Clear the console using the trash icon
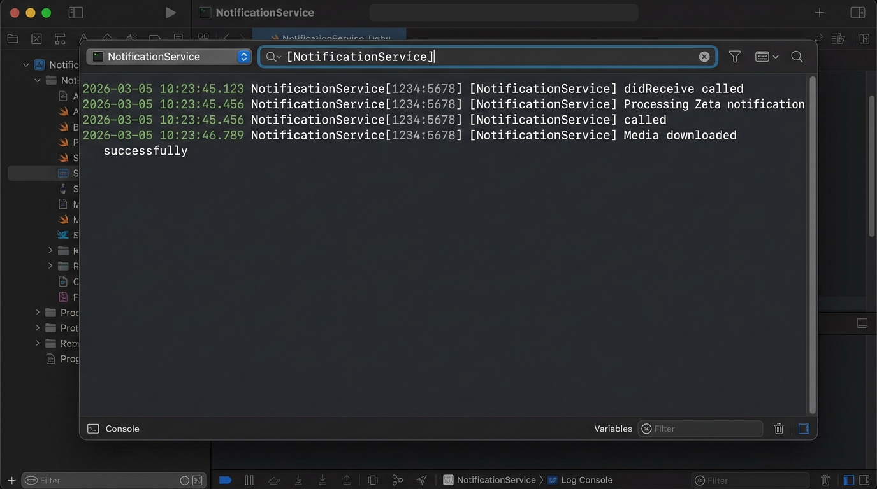 tap(778, 429)
